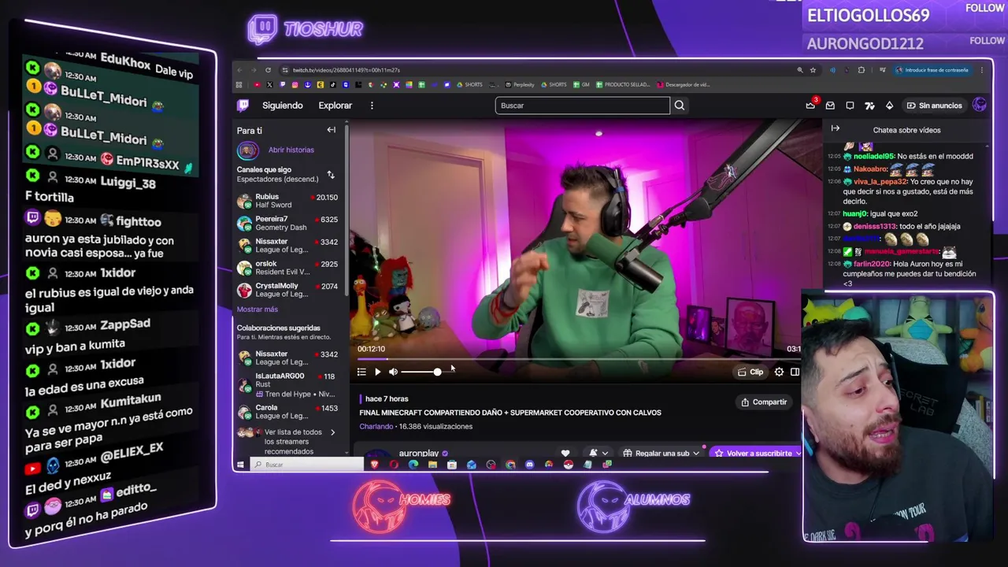Expand Ver lista de todos los streamers
Screen dimensions: 1008x567
pos(332,432)
